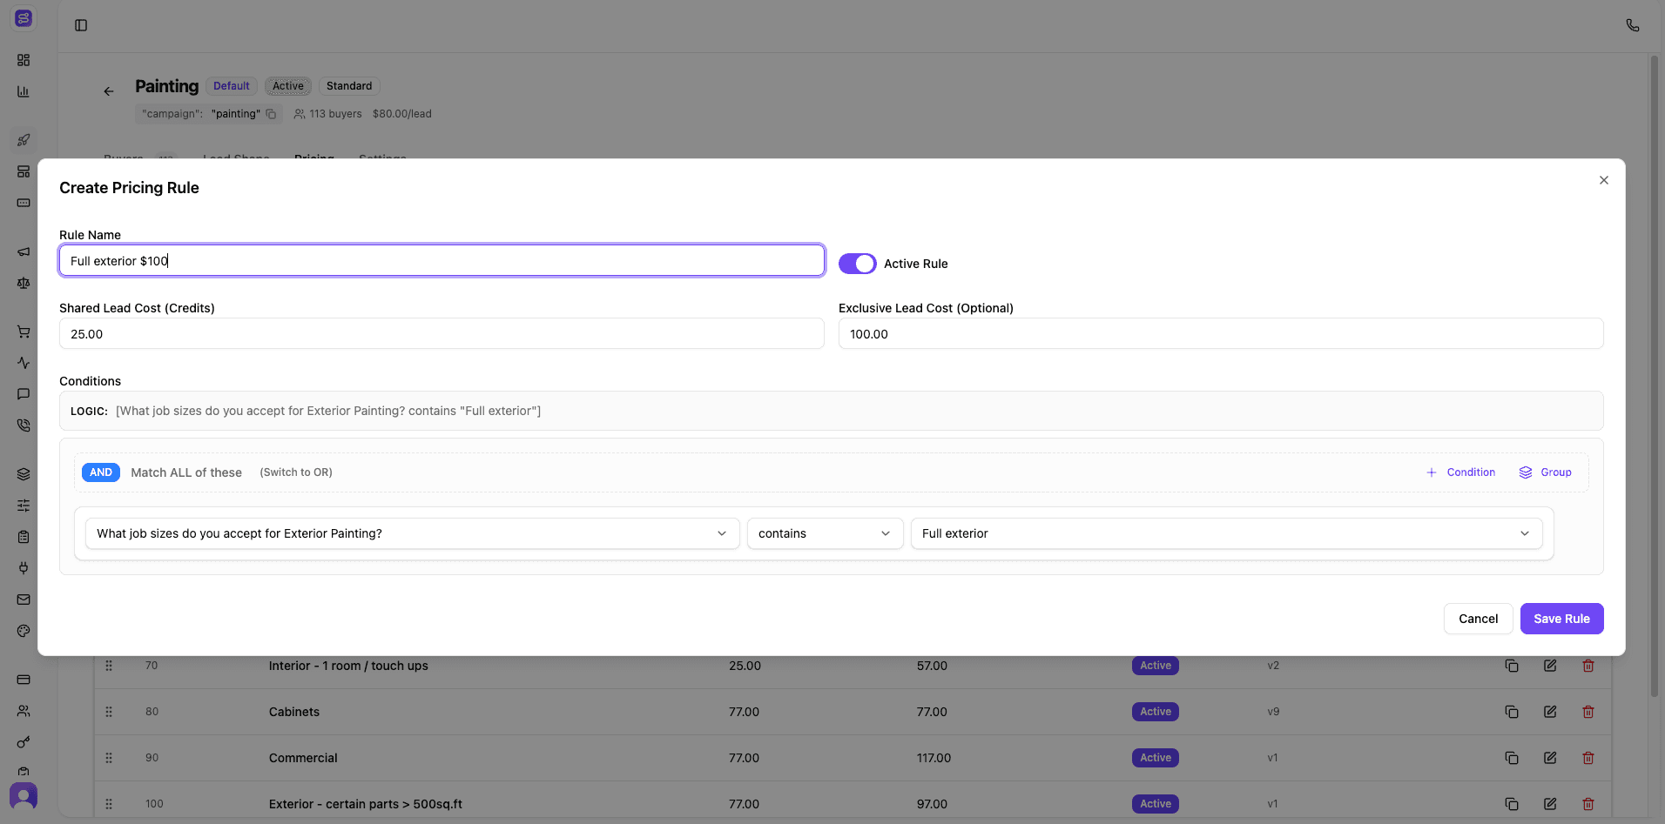The height and width of the screenshot is (824, 1665).
Task: Click the Active status of Cabinets row
Action: click(1155, 712)
